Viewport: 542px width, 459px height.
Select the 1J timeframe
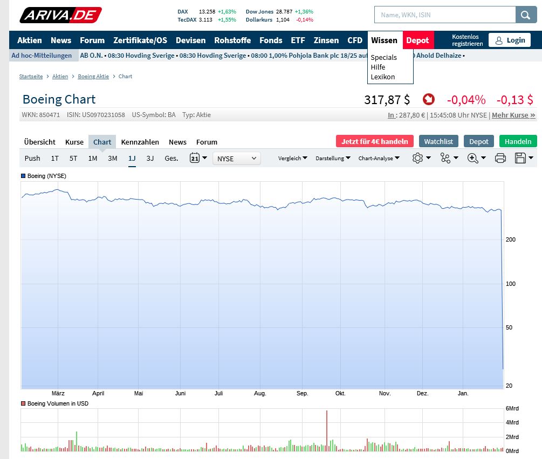(x=132, y=158)
